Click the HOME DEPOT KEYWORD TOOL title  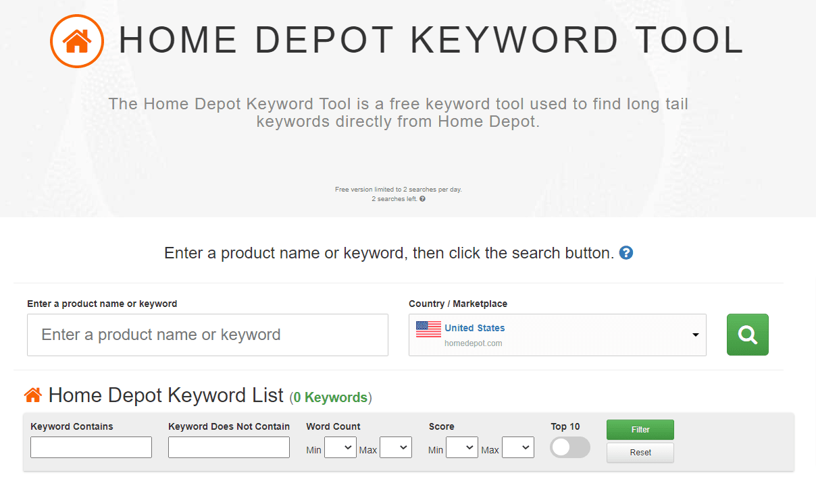(x=432, y=40)
